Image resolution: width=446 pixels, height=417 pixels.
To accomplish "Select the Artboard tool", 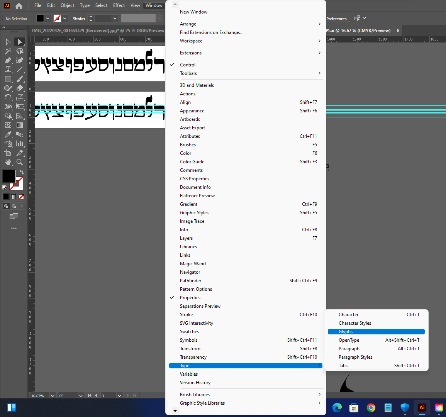I will point(8,153).
